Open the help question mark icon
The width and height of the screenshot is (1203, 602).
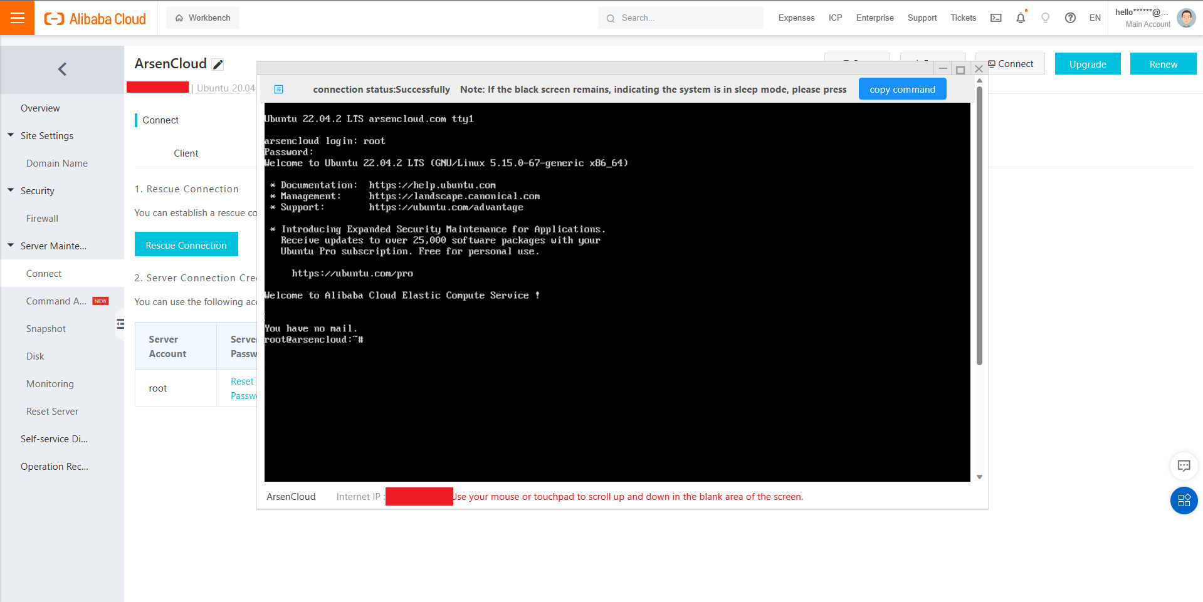click(1070, 18)
